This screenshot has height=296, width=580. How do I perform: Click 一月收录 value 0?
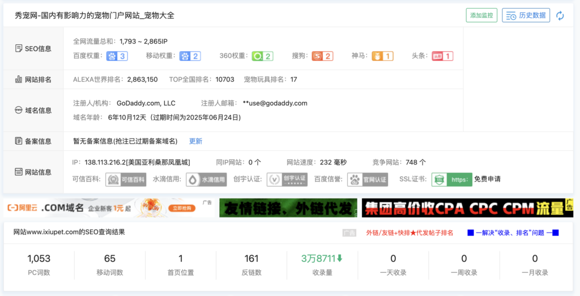click(535, 259)
